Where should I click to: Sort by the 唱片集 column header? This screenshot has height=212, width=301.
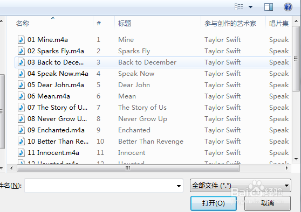pyautogui.click(x=279, y=23)
